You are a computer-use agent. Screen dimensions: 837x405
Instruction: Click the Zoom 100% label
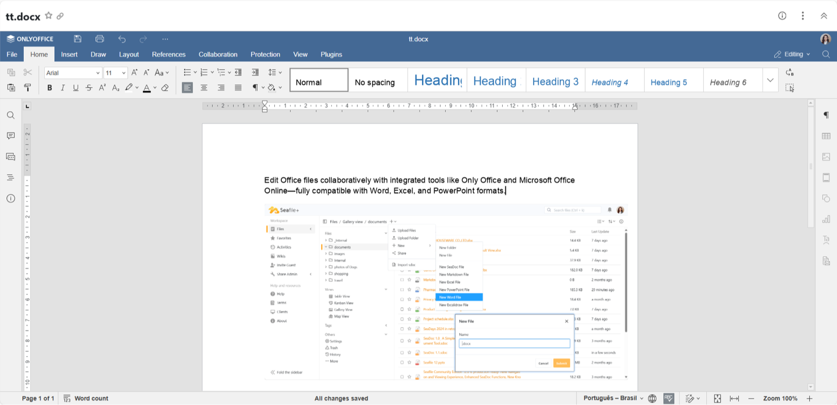tap(780, 399)
